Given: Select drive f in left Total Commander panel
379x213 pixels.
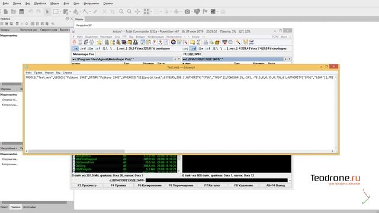Looking at the screenshot, I should click(97, 49).
